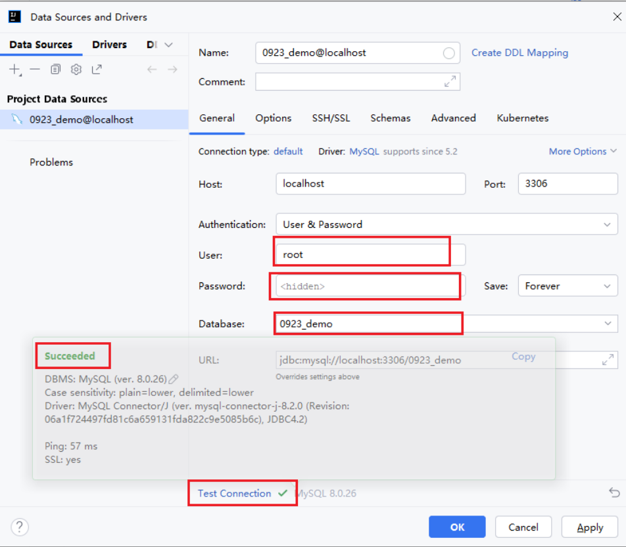Click the default connection type link
The width and height of the screenshot is (626, 547).
(288, 152)
